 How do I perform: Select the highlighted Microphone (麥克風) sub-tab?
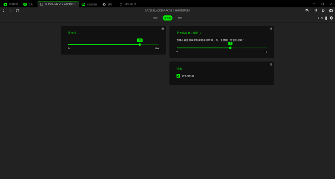(167, 18)
